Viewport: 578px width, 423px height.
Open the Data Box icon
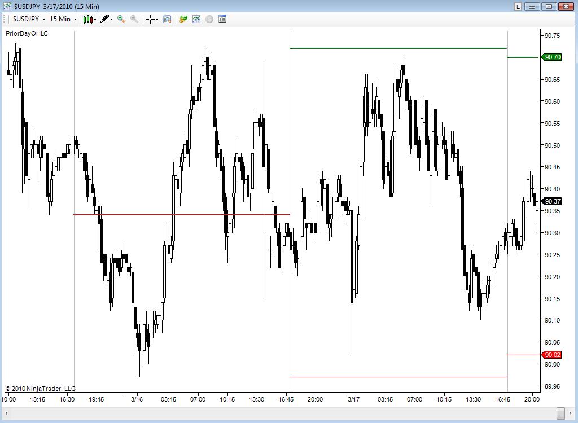click(167, 19)
